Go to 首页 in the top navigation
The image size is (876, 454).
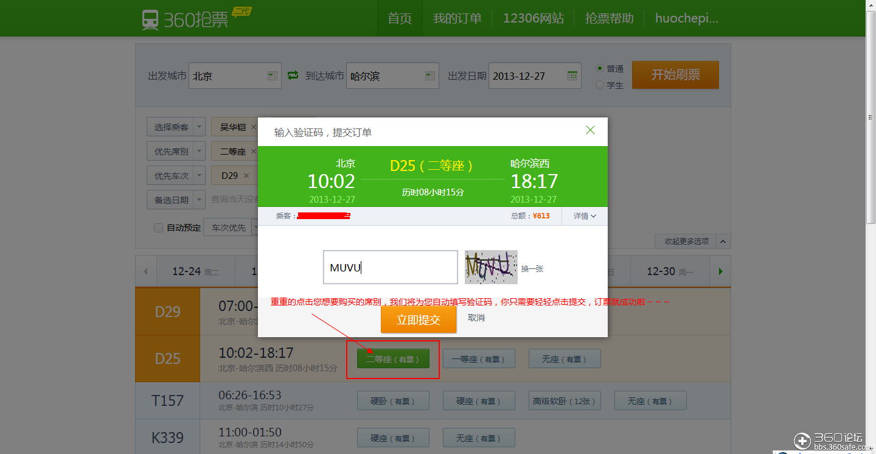point(400,18)
